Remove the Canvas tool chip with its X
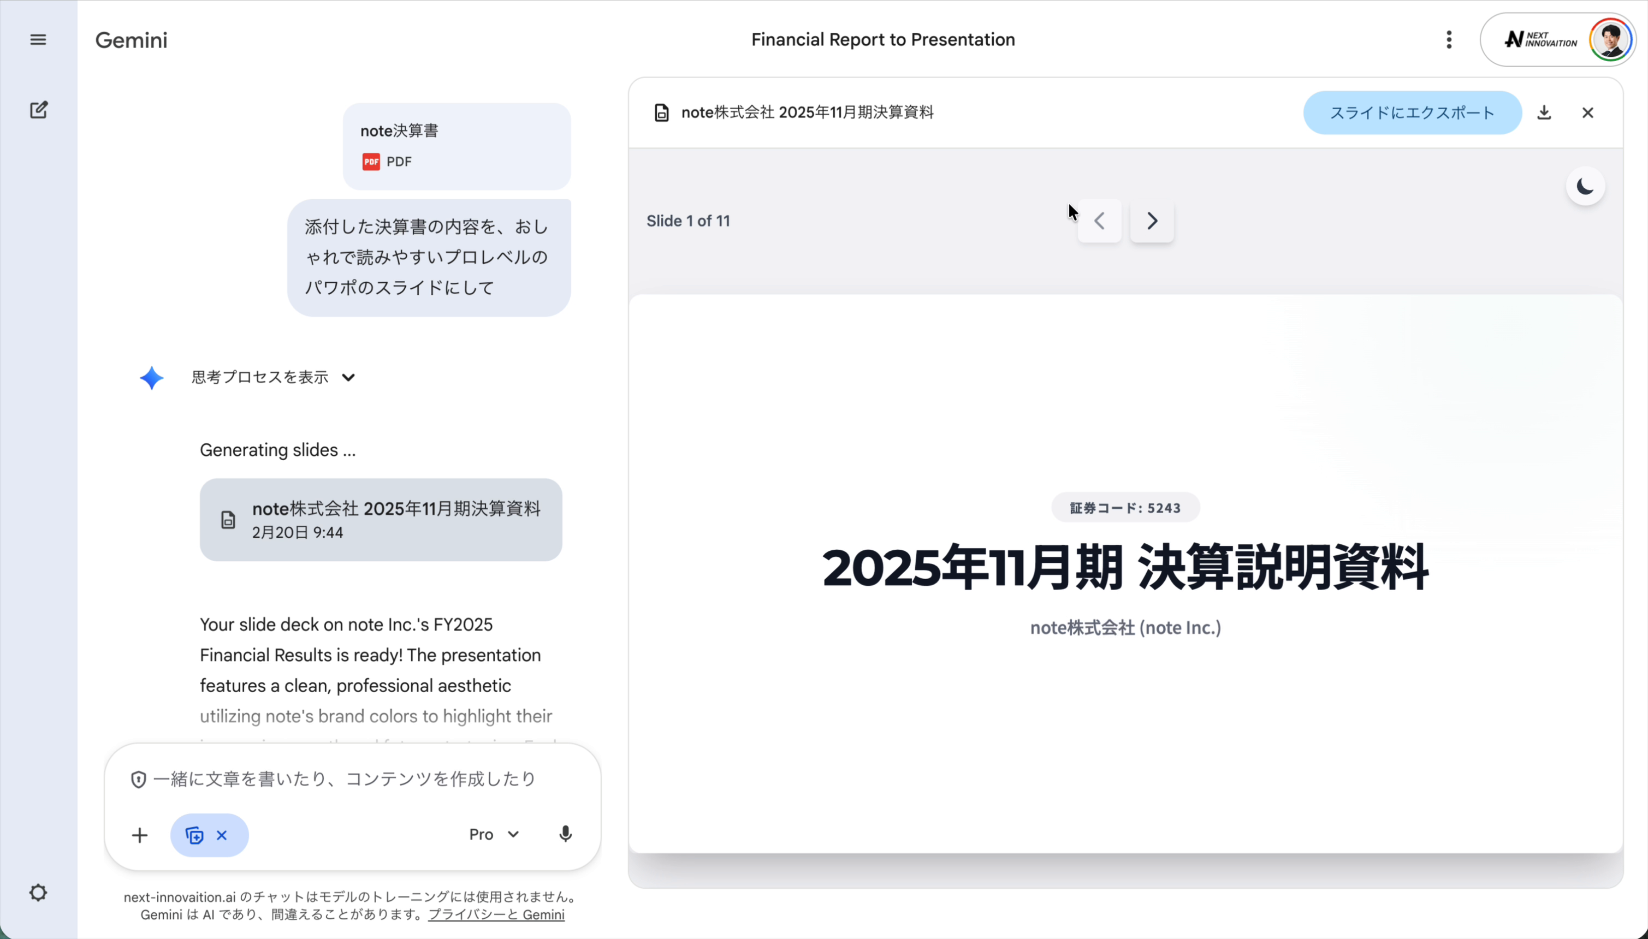Viewport: 1648px width, 939px height. [x=223, y=835]
